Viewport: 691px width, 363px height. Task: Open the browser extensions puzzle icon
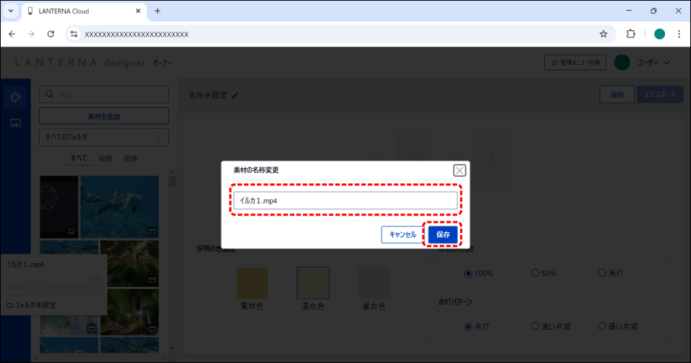631,34
